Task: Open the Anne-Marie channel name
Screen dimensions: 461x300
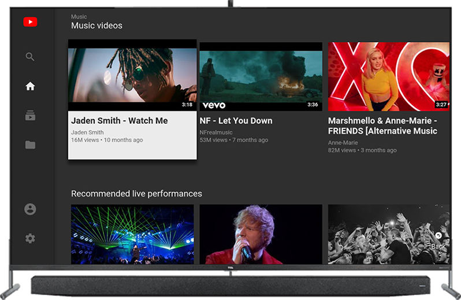Action: [x=343, y=143]
